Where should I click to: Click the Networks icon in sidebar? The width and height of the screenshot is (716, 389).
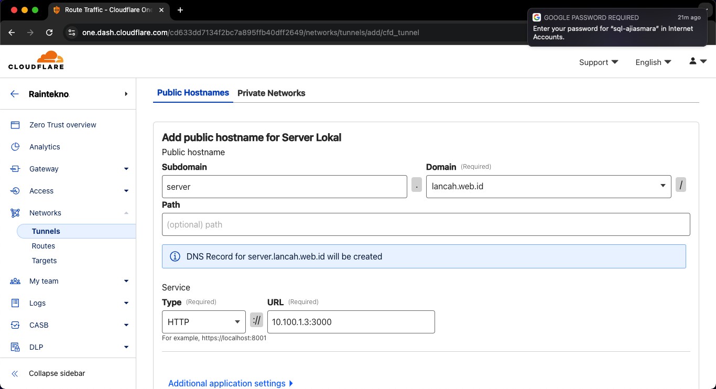(x=15, y=213)
